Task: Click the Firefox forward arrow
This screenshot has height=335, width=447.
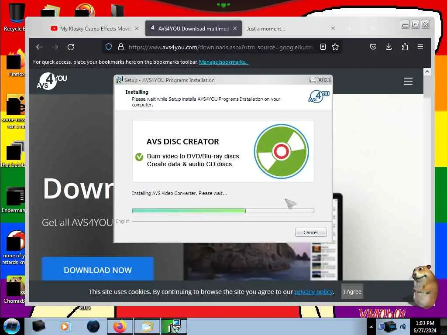Action: pyautogui.click(x=55, y=47)
